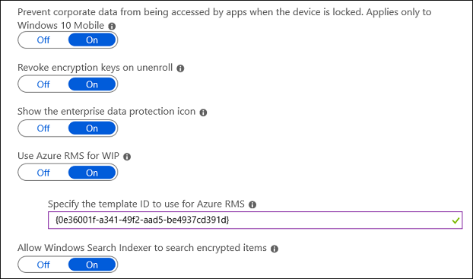
Task: Select On for Show enterprise data protection icon
Action: pyautogui.click(x=92, y=128)
